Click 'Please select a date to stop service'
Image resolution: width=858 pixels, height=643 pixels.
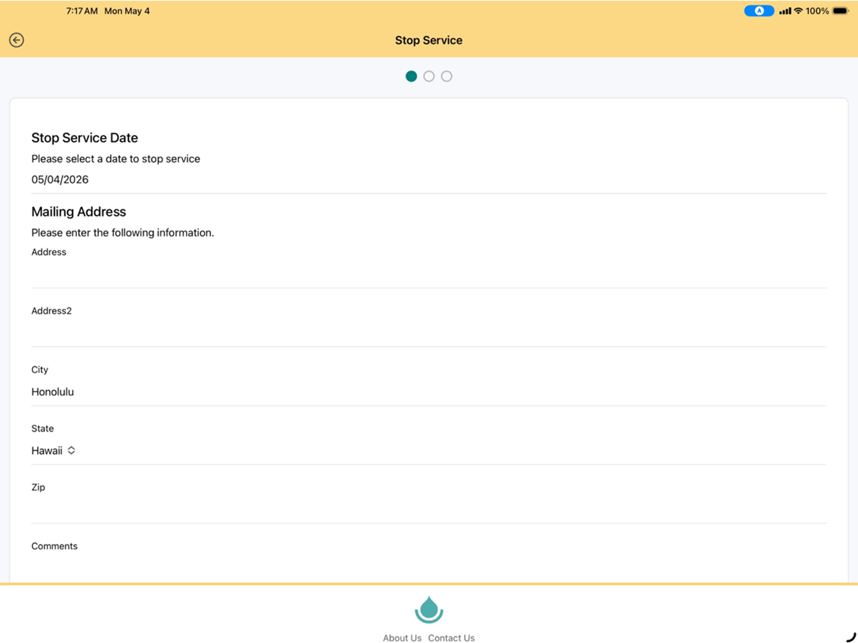point(116,159)
